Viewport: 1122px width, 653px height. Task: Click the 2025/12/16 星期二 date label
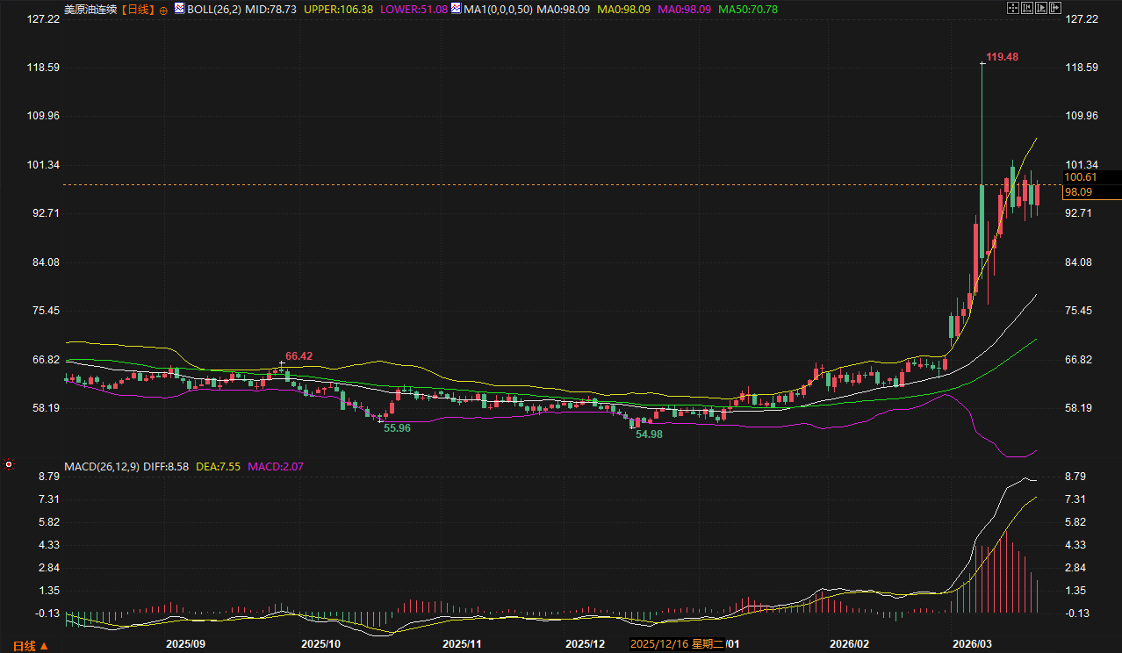(676, 644)
